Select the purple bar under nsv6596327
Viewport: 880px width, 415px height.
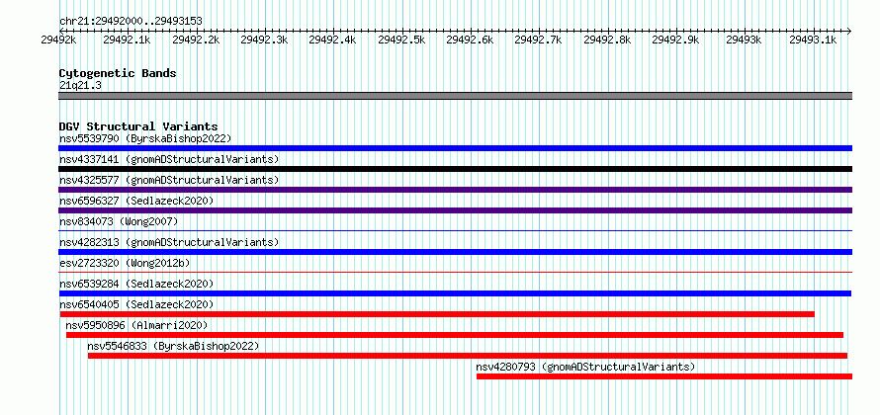coord(455,210)
